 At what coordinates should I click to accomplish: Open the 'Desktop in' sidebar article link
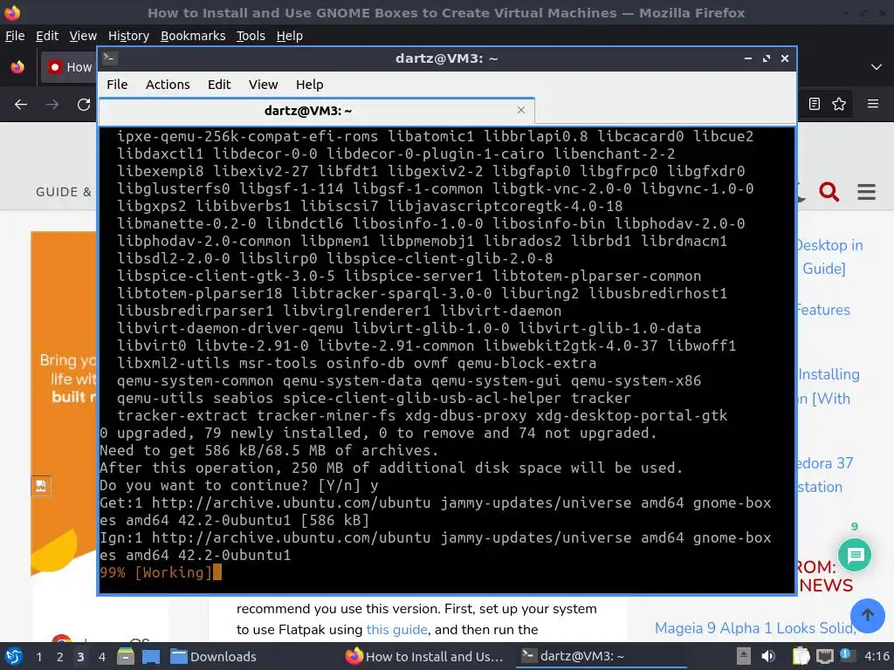pos(829,245)
